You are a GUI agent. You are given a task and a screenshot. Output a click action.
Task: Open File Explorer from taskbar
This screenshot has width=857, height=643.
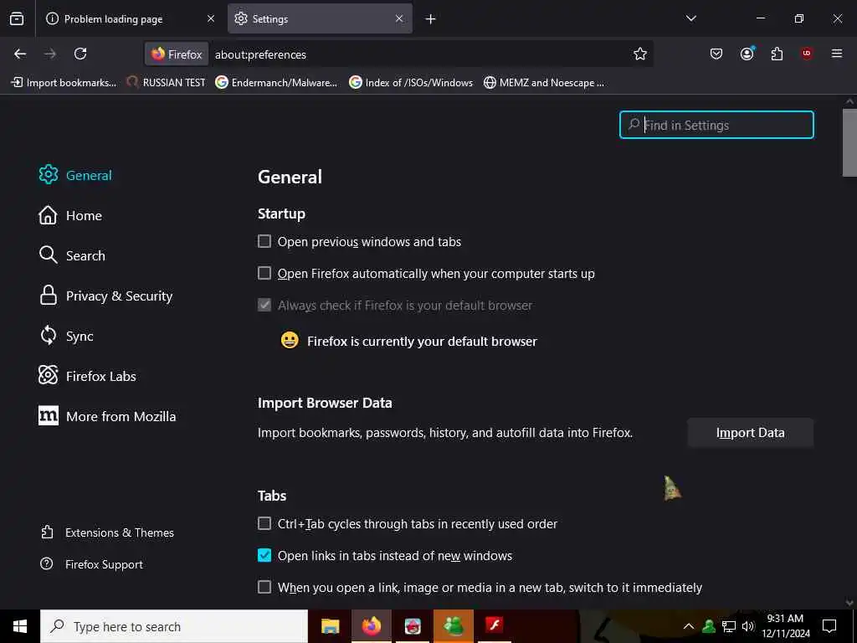click(330, 626)
